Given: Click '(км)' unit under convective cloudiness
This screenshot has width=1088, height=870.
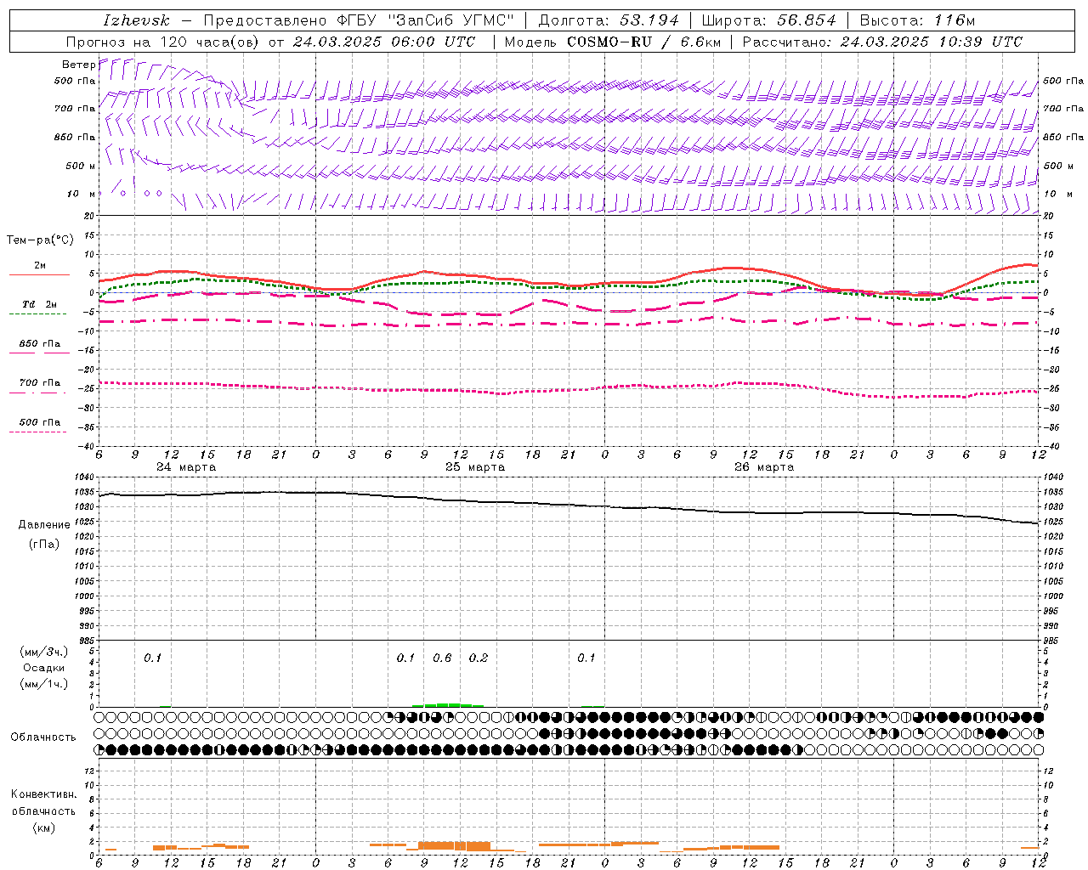Looking at the screenshot, I should tap(43, 827).
